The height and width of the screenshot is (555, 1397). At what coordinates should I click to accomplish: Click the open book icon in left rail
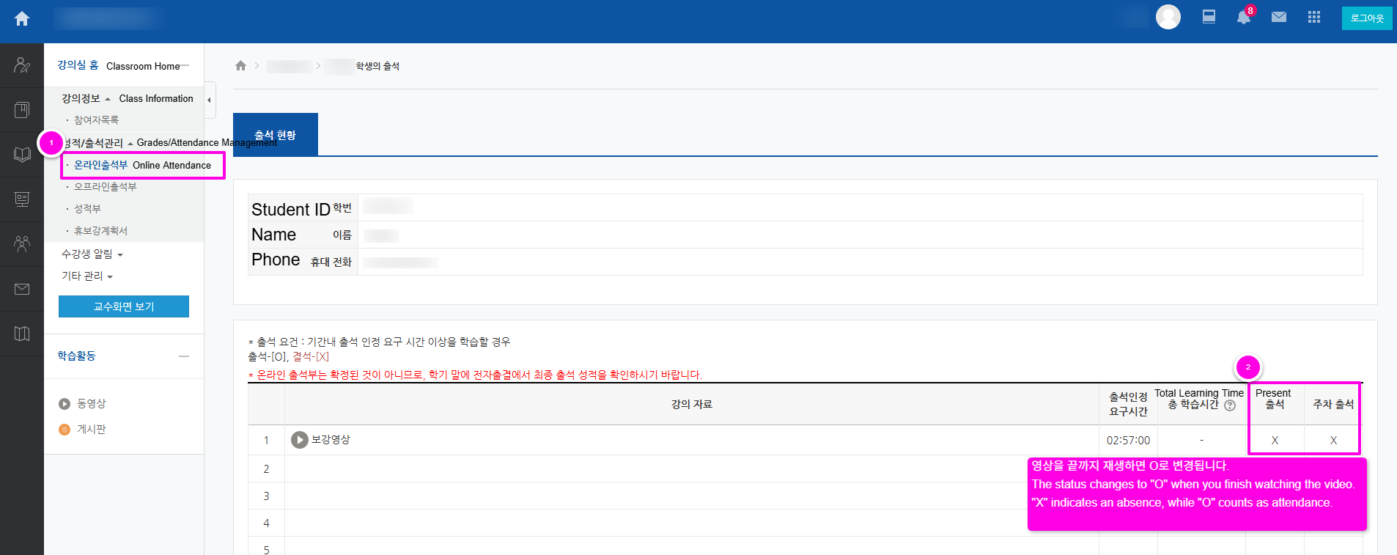(x=22, y=155)
